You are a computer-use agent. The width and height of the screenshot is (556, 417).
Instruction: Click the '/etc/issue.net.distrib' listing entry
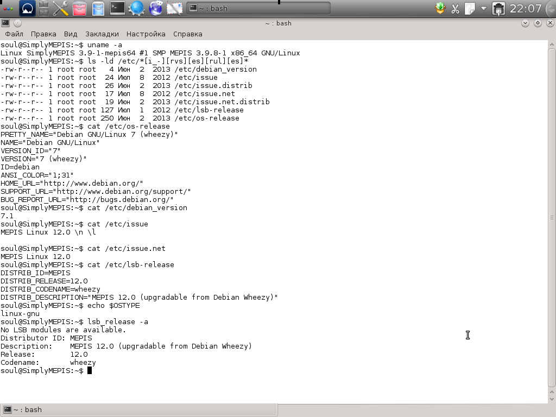(222, 102)
